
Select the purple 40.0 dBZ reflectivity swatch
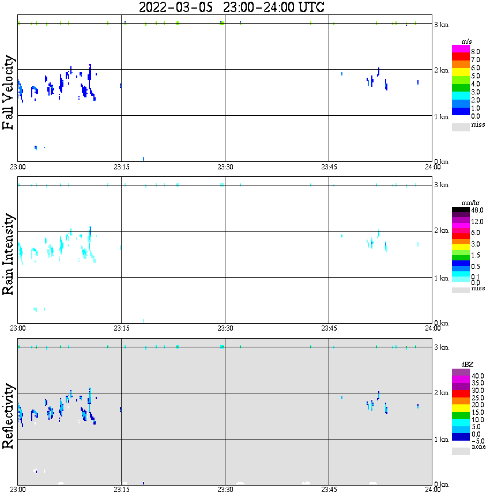[461, 373]
